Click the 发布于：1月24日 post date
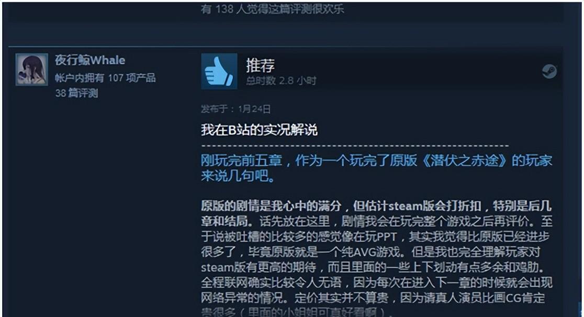Viewport: 584px width, 317px height. [x=236, y=109]
